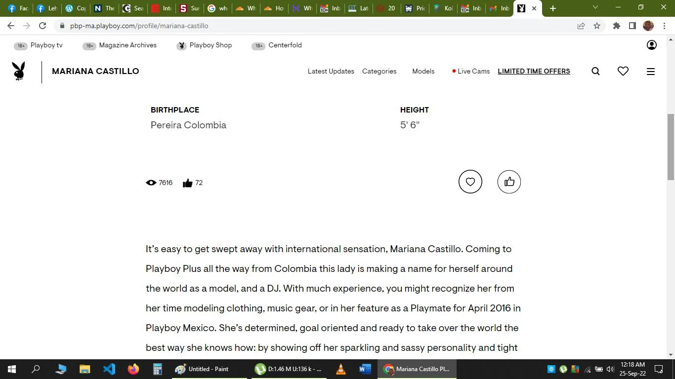The image size is (675, 379).
Task: Open the Windows notification center
Action: (659, 369)
